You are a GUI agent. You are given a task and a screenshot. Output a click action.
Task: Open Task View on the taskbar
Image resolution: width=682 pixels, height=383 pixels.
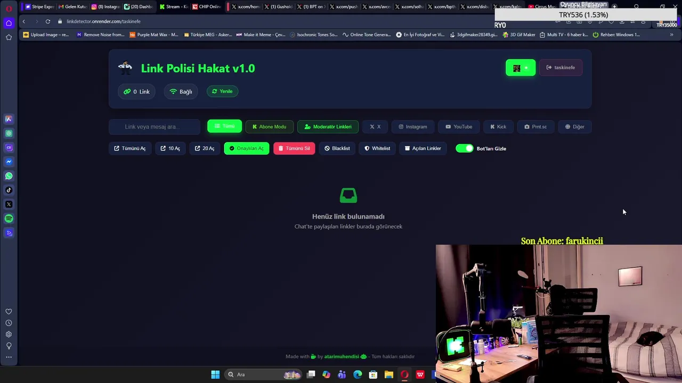311,374
